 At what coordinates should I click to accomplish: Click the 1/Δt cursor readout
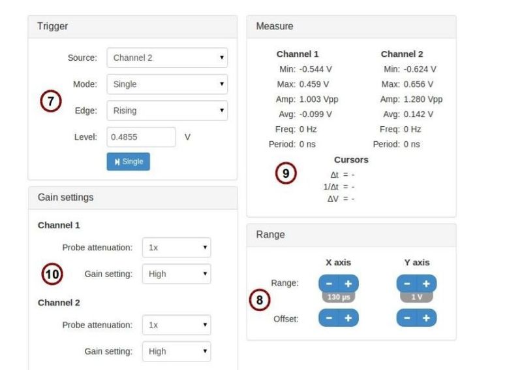coord(339,187)
